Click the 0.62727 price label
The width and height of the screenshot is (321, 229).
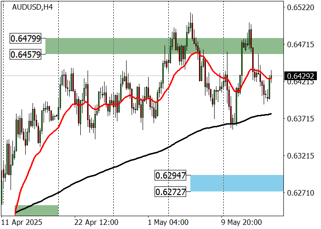172,192
